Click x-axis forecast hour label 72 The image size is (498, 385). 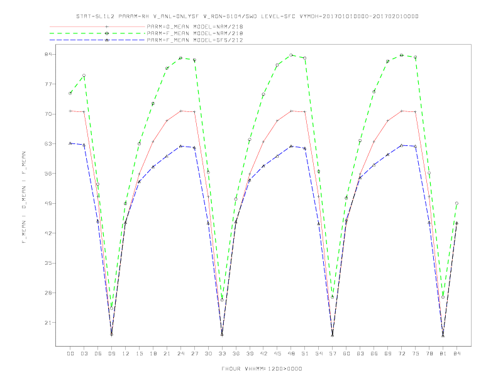click(402, 354)
